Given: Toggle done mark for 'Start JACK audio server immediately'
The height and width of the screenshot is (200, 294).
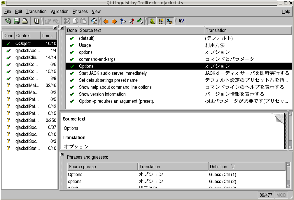Looking at the screenshot, I should (x=72, y=73).
